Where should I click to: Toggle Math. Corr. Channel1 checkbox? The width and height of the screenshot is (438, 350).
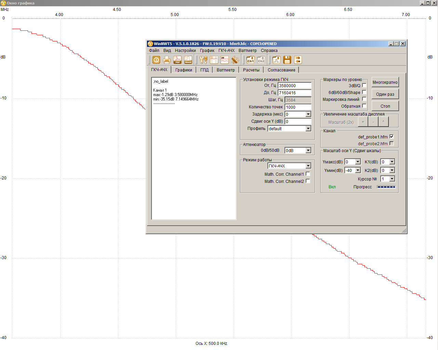(308, 174)
